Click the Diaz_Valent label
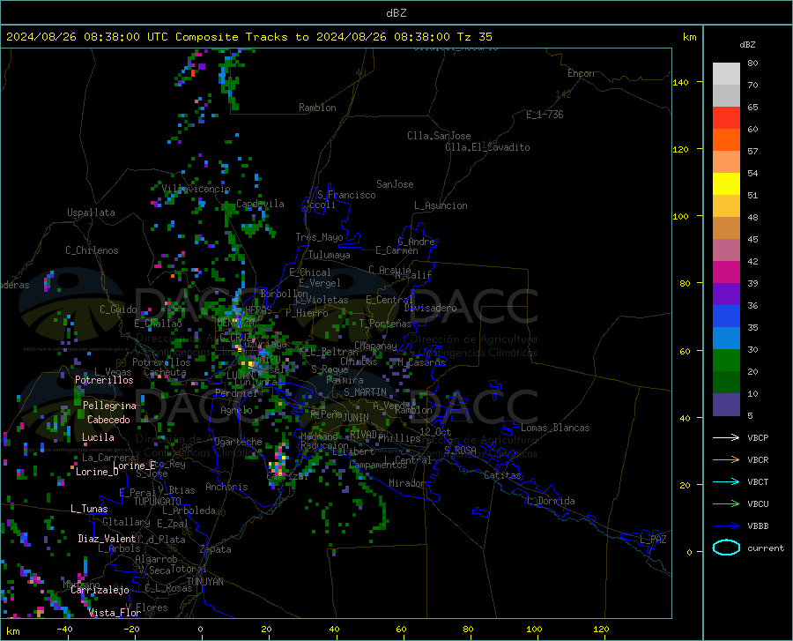The width and height of the screenshot is (793, 641). point(107,539)
